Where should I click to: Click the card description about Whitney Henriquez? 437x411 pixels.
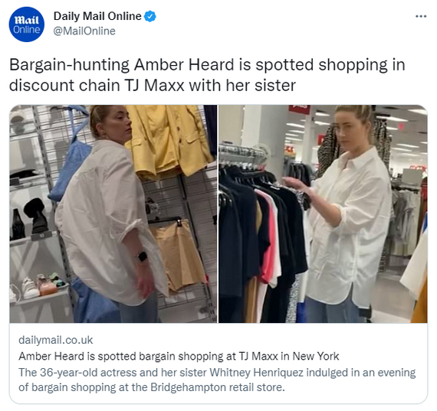point(217,380)
